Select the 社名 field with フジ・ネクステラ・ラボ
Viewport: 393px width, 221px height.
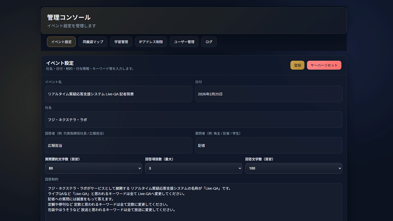tap(193, 120)
